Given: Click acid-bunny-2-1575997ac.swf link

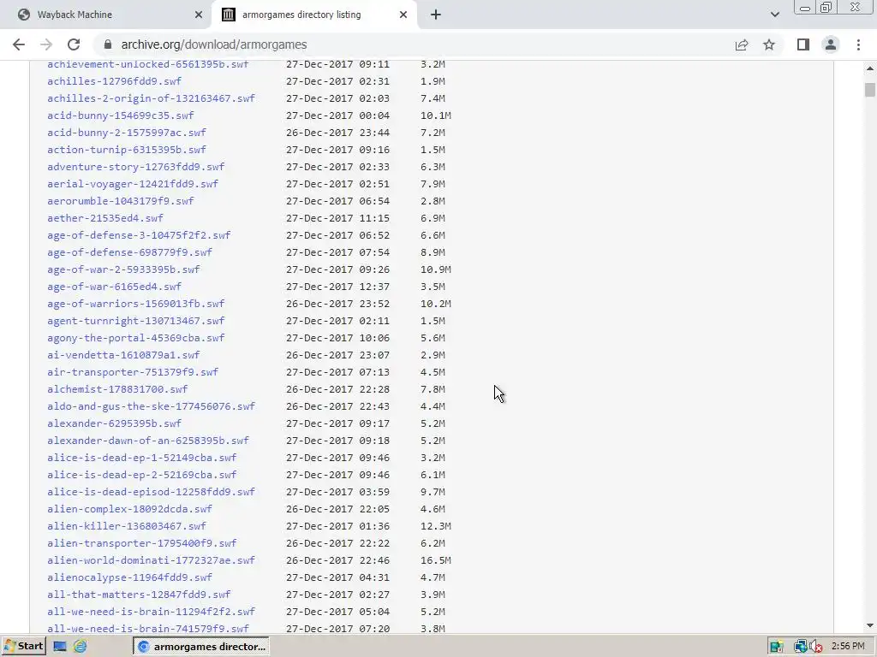Looking at the screenshot, I should [127, 133].
